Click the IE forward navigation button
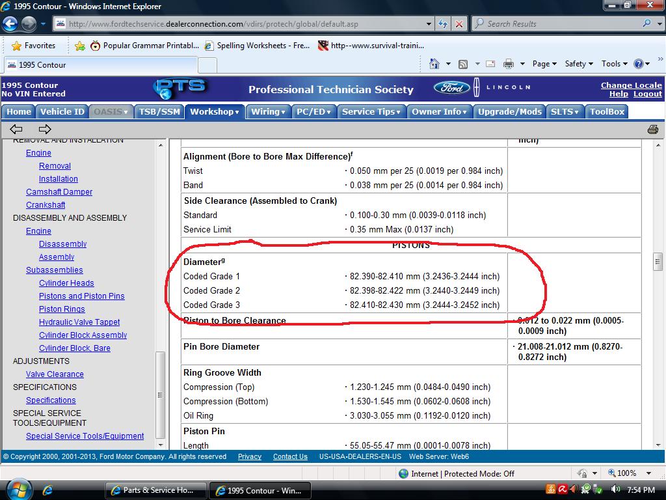 [29, 24]
